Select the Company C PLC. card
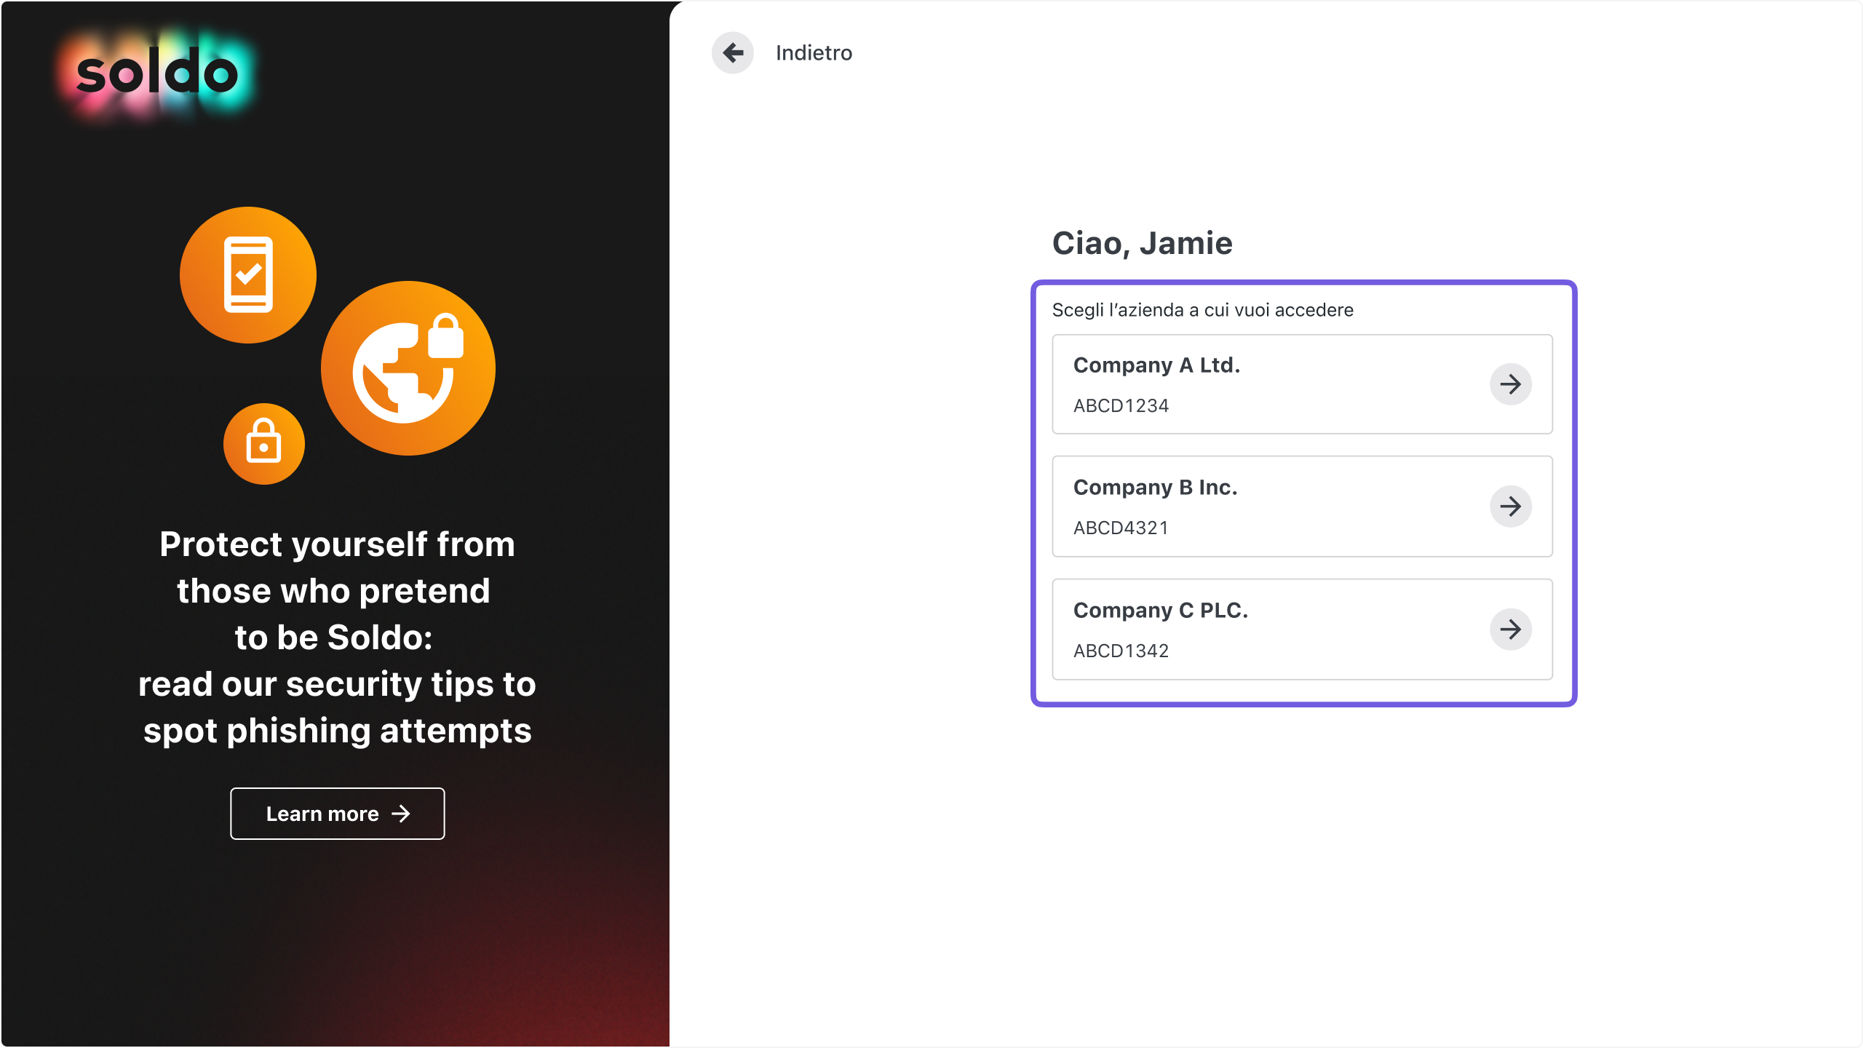Image resolution: width=1863 pixels, height=1048 pixels. (1302, 630)
